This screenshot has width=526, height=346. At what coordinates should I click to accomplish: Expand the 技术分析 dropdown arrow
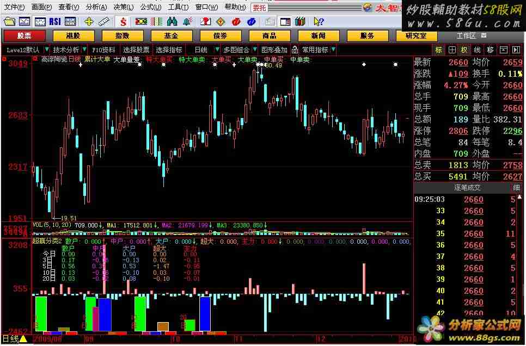[84, 50]
